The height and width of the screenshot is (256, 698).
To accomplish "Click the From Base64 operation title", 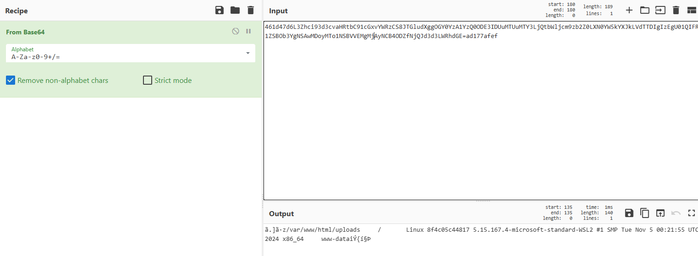I will [25, 32].
